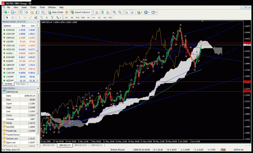Switch chart to candlesticks icon

(102, 12)
